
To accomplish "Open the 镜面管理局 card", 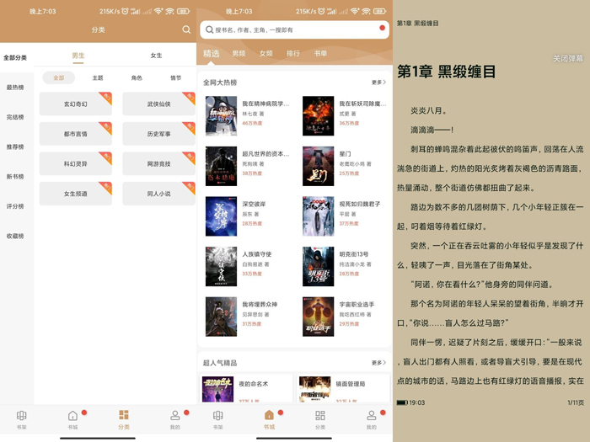I will [x=343, y=388].
